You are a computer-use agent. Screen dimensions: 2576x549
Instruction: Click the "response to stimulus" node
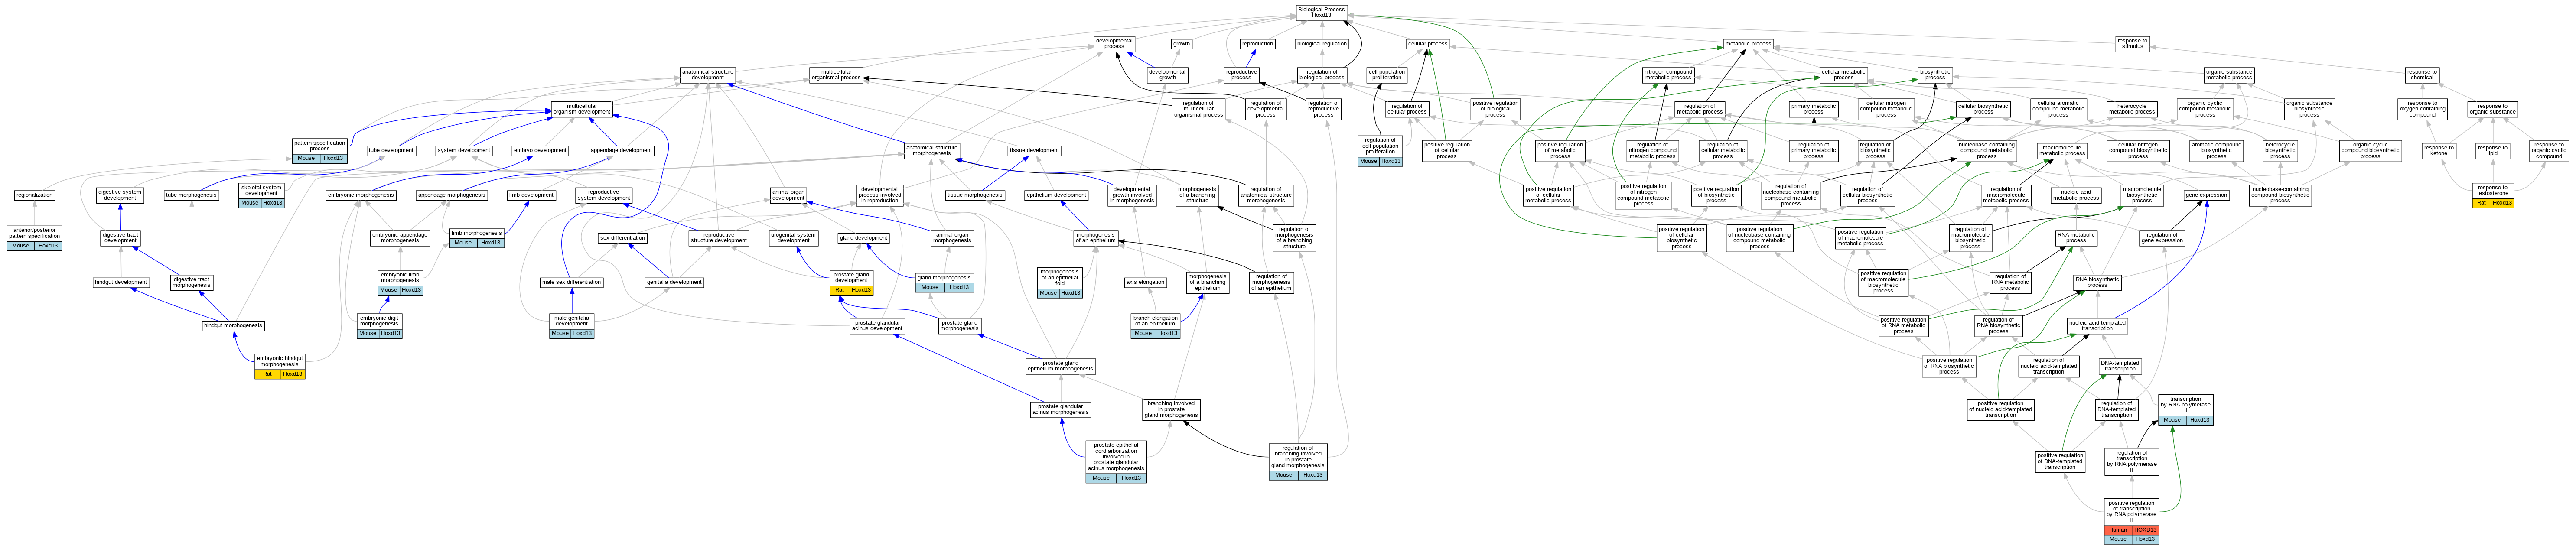(2132, 44)
